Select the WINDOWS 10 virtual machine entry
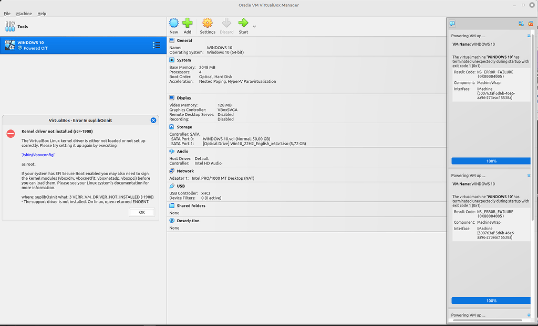This screenshot has width=538, height=326. point(79,45)
